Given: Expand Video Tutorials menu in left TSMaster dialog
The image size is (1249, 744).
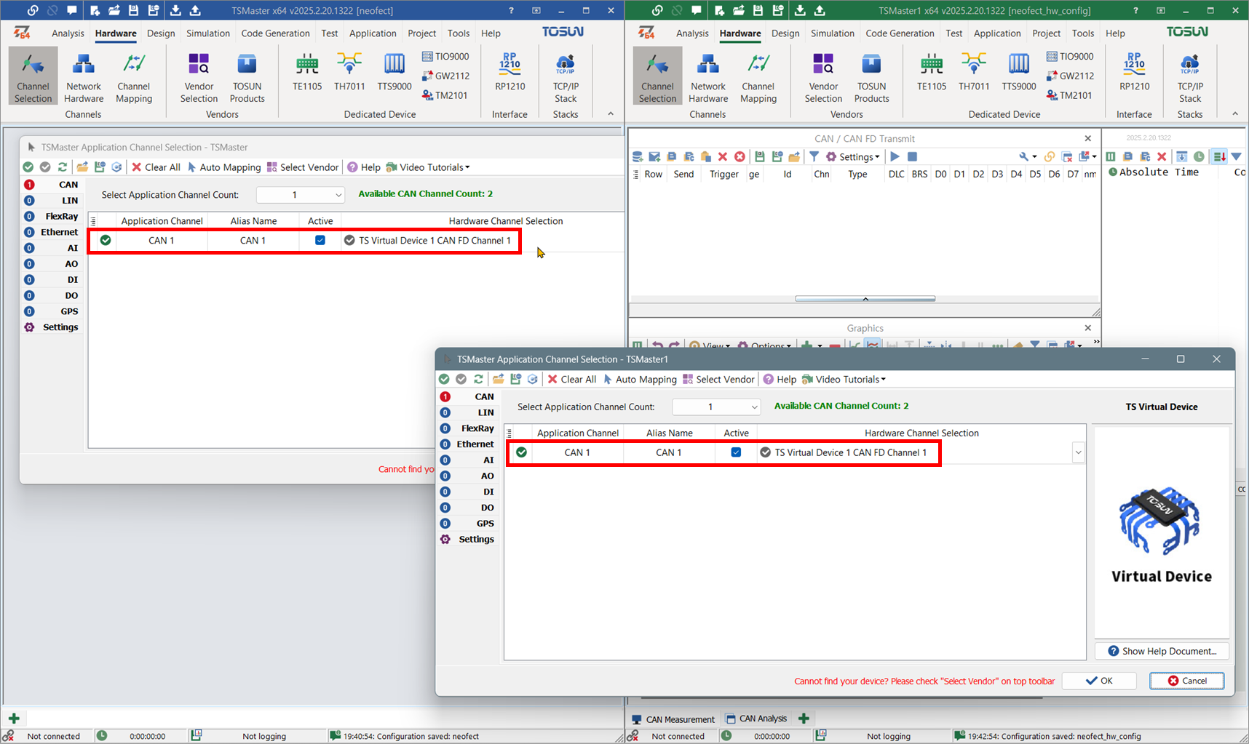Looking at the screenshot, I should (429, 167).
